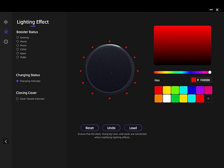Screen dimensions: 224x168
Task: Open the audio waveform sidebar icon
Action: coord(6,22)
